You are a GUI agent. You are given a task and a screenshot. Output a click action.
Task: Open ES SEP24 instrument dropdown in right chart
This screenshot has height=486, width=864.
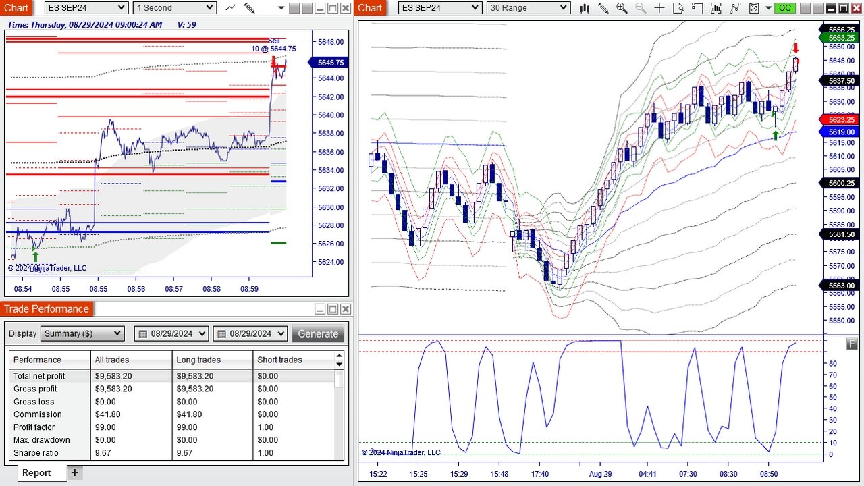click(440, 8)
